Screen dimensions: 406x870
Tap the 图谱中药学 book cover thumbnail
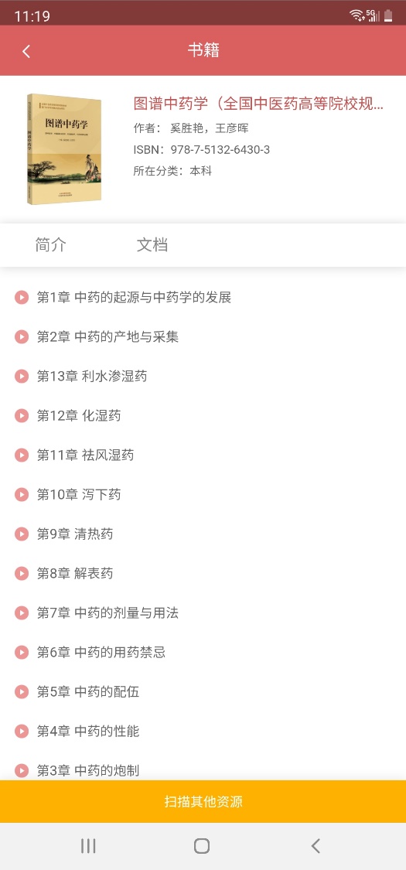tap(64, 149)
